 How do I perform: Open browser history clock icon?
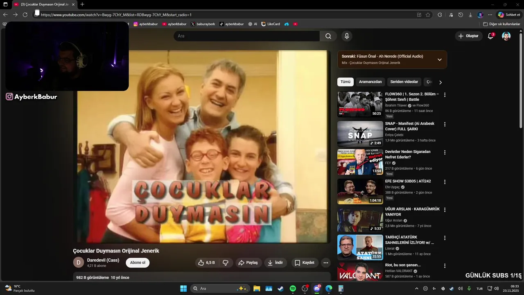pyautogui.click(x=461, y=15)
